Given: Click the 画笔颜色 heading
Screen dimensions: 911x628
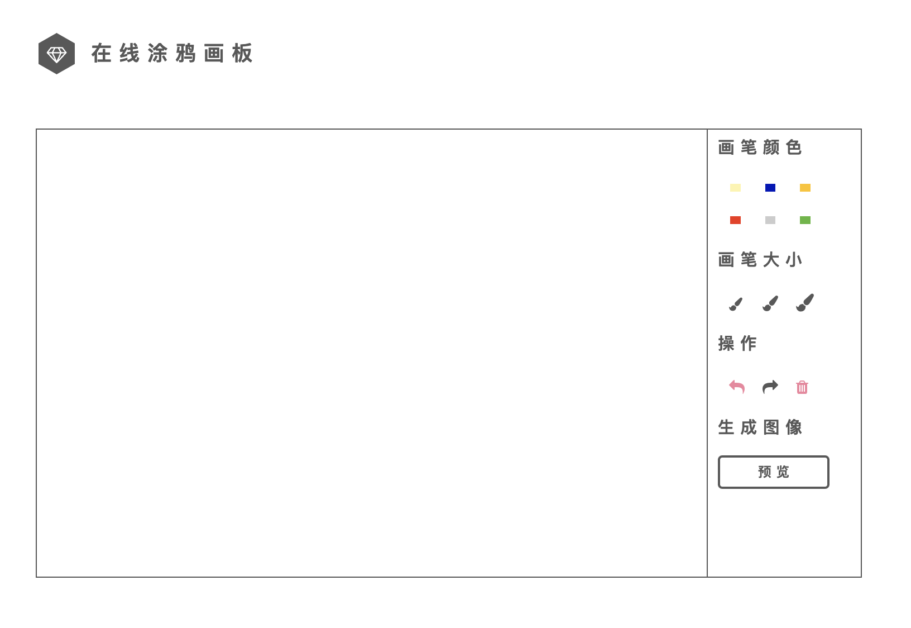Looking at the screenshot, I should (760, 148).
